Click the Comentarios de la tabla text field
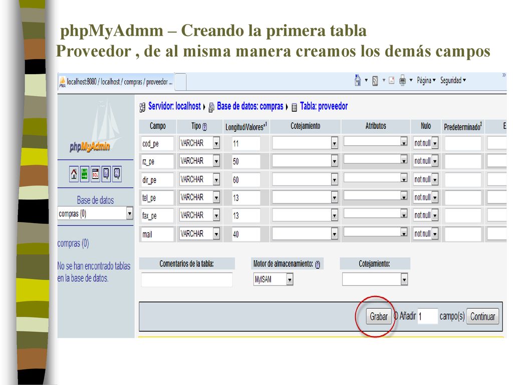This screenshot has height=385, width=513. [x=187, y=280]
